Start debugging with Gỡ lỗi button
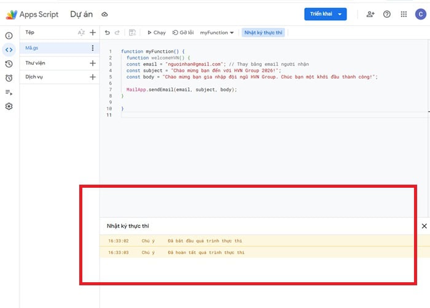Viewport: 430px width, 308px height. coord(183,33)
